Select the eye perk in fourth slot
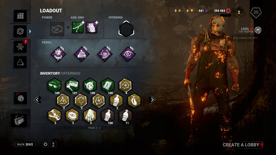Viewport: 276px width, 155px height. pyautogui.click(x=128, y=54)
